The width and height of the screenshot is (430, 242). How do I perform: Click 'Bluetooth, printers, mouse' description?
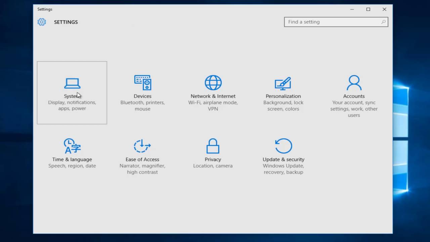[142, 106]
